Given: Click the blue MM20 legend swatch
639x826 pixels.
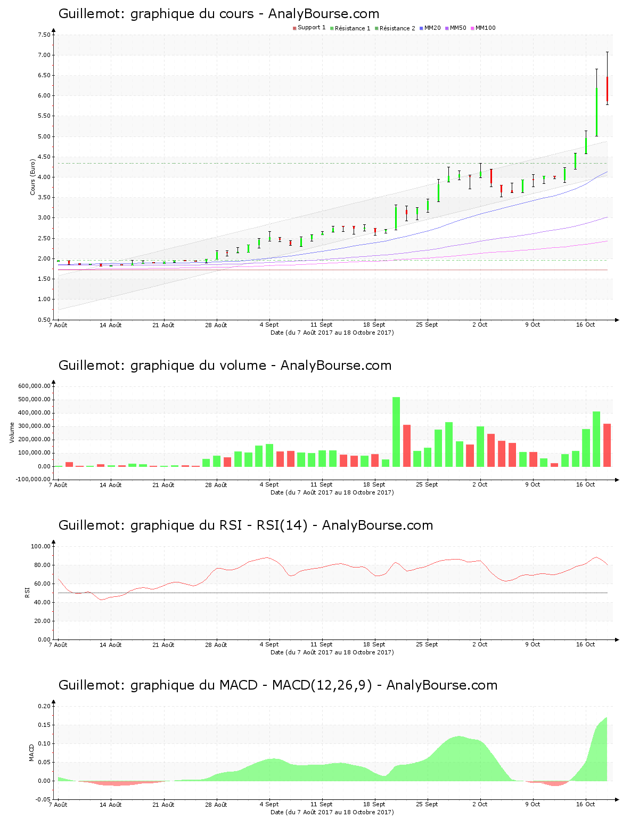Looking at the screenshot, I should (421, 28).
